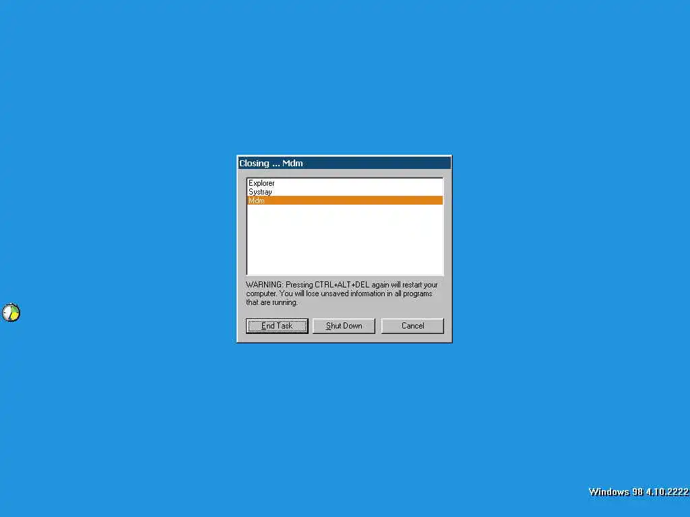Select Systray in the task list

pyautogui.click(x=345, y=192)
